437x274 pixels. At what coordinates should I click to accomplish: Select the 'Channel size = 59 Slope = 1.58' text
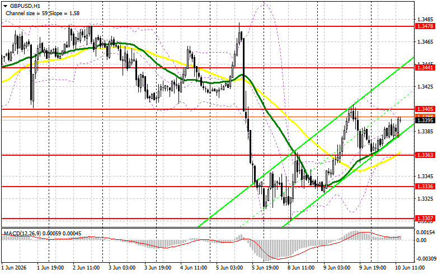point(43,13)
